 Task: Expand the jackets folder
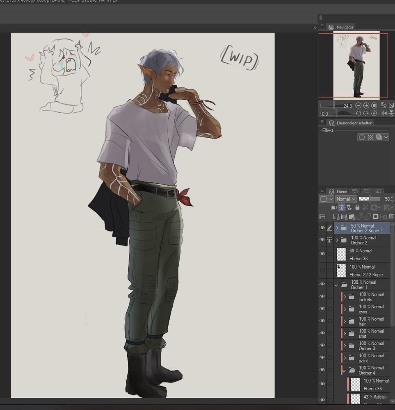pyautogui.click(x=345, y=297)
